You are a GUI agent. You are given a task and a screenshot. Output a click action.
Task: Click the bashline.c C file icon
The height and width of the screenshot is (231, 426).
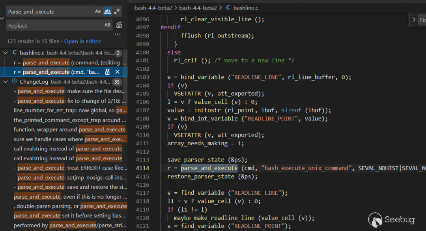coord(15,53)
